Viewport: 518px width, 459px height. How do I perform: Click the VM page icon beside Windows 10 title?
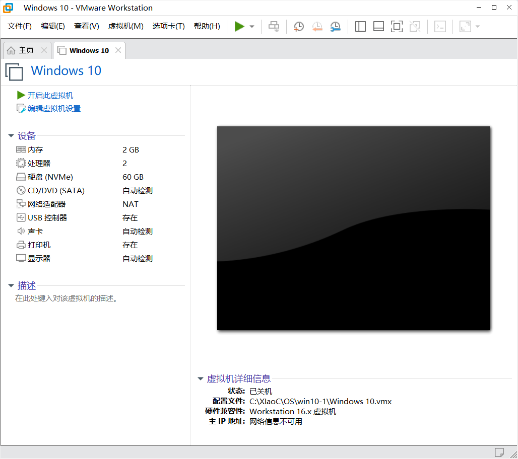point(14,71)
